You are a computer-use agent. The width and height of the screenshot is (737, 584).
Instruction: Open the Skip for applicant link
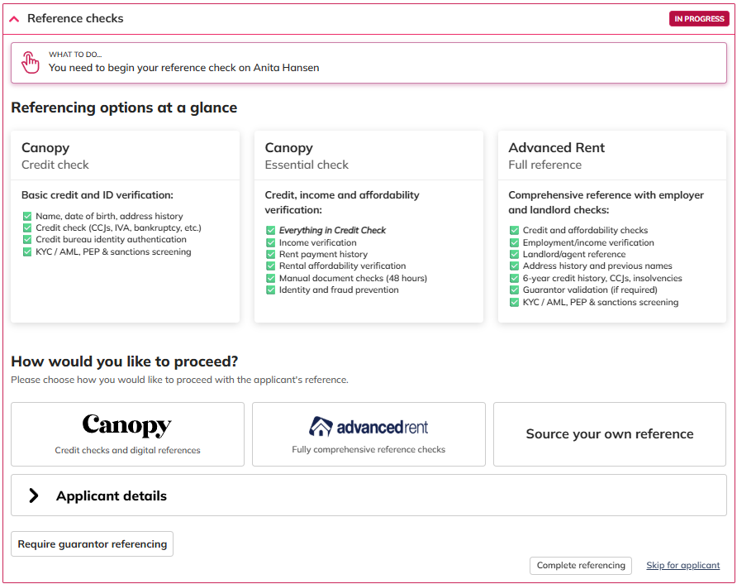click(x=682, y=566)
